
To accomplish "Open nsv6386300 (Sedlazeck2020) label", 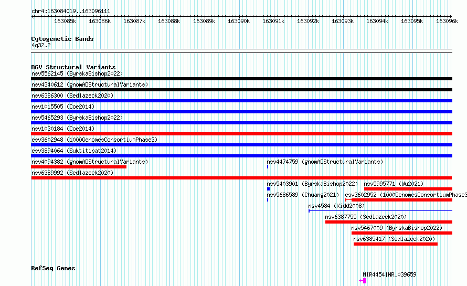I will [72, 96].
